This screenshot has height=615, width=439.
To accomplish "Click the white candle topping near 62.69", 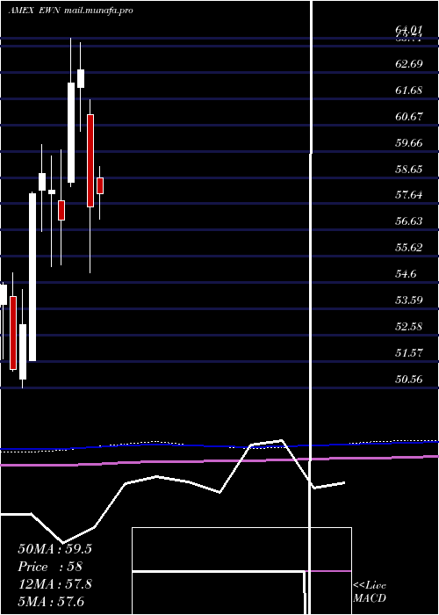I will click(81, 78).
